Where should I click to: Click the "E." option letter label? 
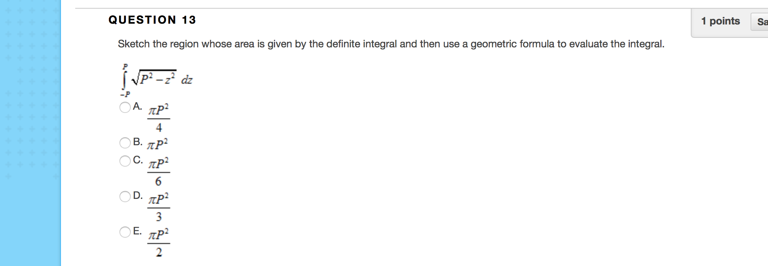(137, 231)
